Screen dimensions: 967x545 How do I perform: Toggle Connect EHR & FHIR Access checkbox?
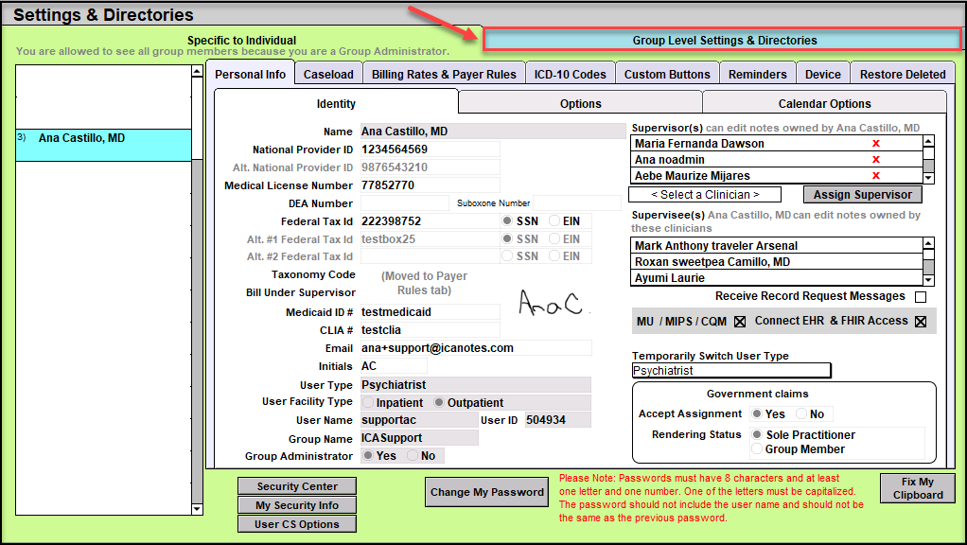921,322
